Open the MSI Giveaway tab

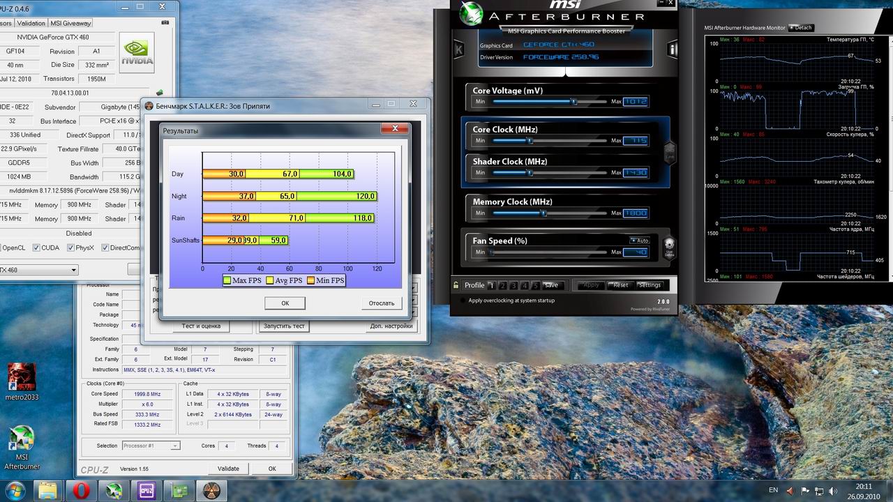coord(71,23)
